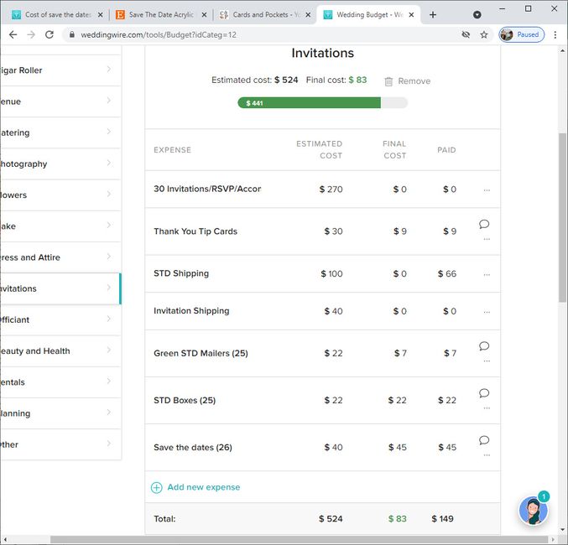Bookmark this page with the star icon
Image resolution: width=568 pixels, height=545 pixels.
coord(484,35)
